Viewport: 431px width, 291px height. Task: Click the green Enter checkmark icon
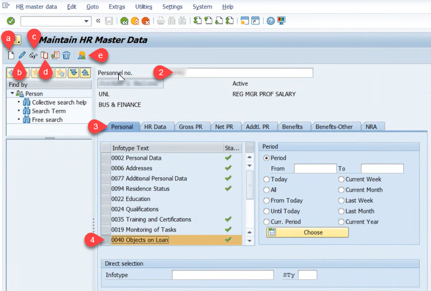click(x=11, y=21)
